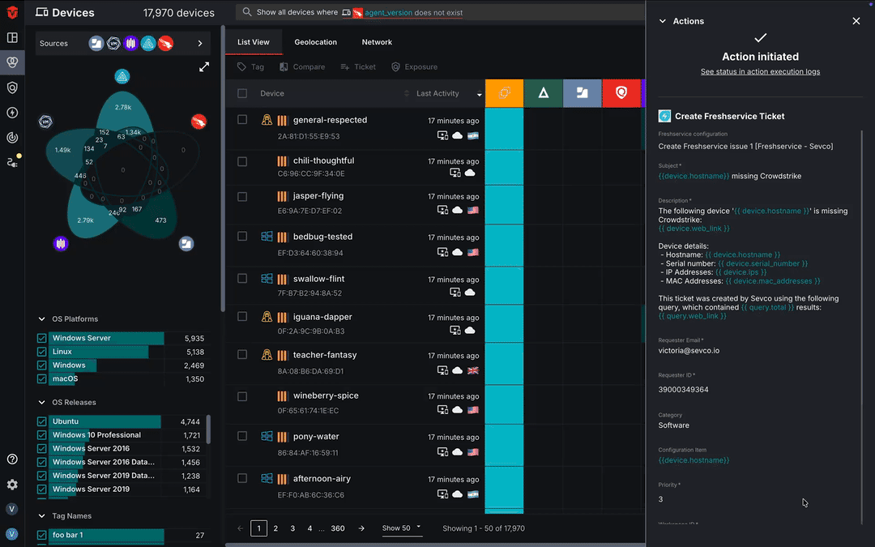Uncheck the Windows Server OS platform filter
This screenshot has width=875, height=547.
(x=42, y=339)
